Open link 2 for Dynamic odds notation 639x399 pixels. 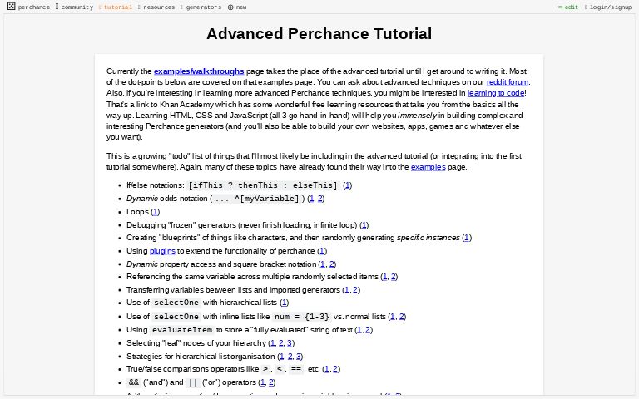click(319, 199)
